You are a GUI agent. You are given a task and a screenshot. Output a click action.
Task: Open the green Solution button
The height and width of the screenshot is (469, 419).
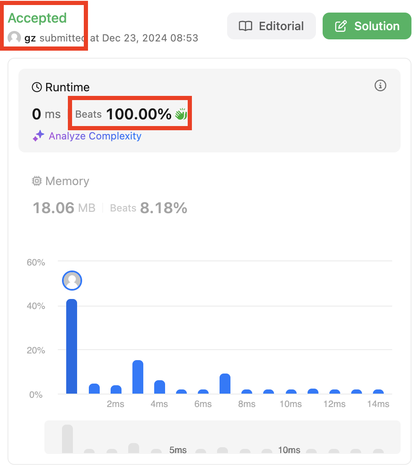pos(367,26)
